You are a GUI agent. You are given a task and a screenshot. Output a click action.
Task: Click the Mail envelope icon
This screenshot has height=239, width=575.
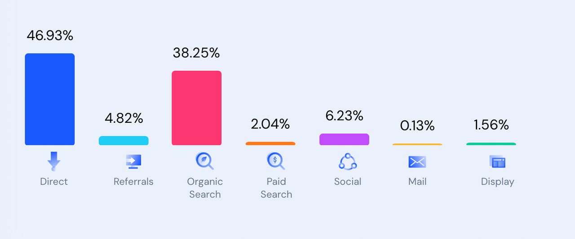(x=417, y=161)
